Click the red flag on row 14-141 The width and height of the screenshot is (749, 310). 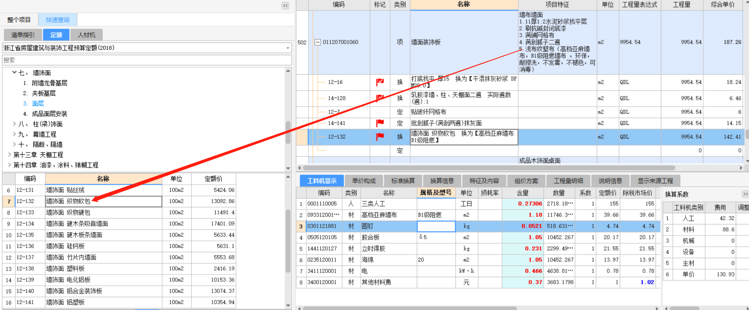click(x=380, y=123)
